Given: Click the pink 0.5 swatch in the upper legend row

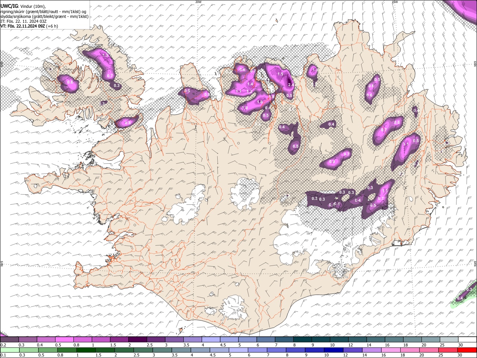Looking at the screenshot, I should coord(64,339).
